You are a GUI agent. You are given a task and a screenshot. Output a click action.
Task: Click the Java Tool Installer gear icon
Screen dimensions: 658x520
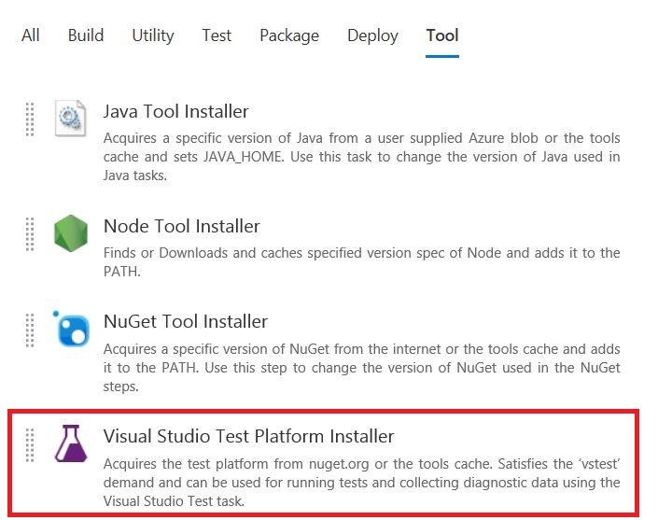(x=71, y=118)
